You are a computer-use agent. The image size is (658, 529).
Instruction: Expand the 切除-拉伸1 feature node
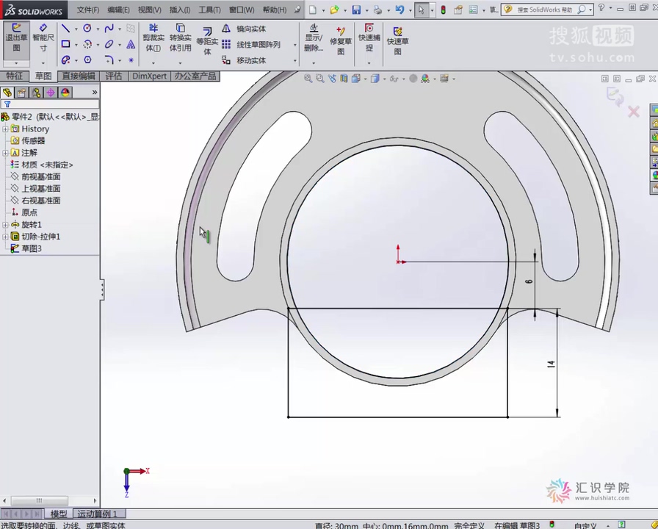(6, 236)
